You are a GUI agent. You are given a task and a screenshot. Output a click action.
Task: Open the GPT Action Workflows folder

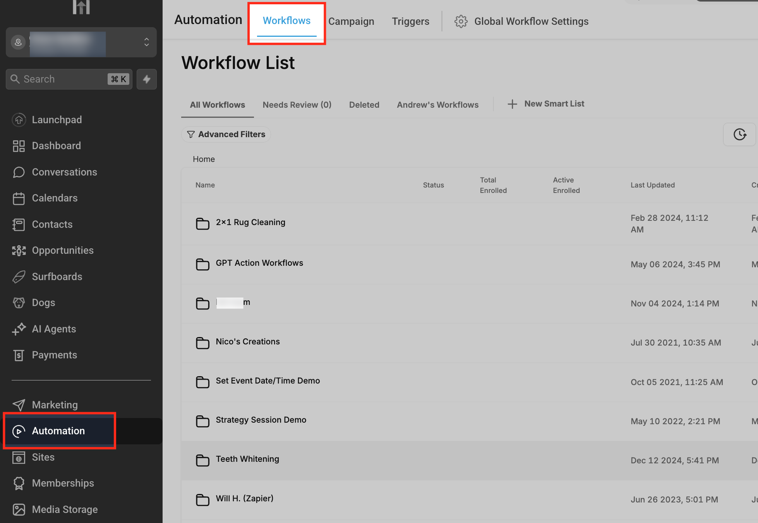point(259,263)
